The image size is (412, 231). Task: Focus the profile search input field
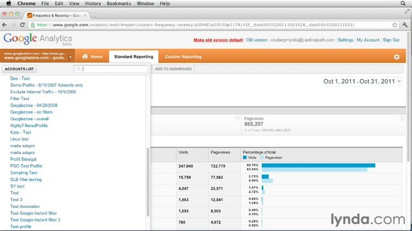[111, 69]
